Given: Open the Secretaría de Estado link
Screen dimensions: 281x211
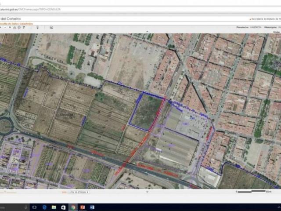Looking at the screenshot, I should (x=265, y=19).
